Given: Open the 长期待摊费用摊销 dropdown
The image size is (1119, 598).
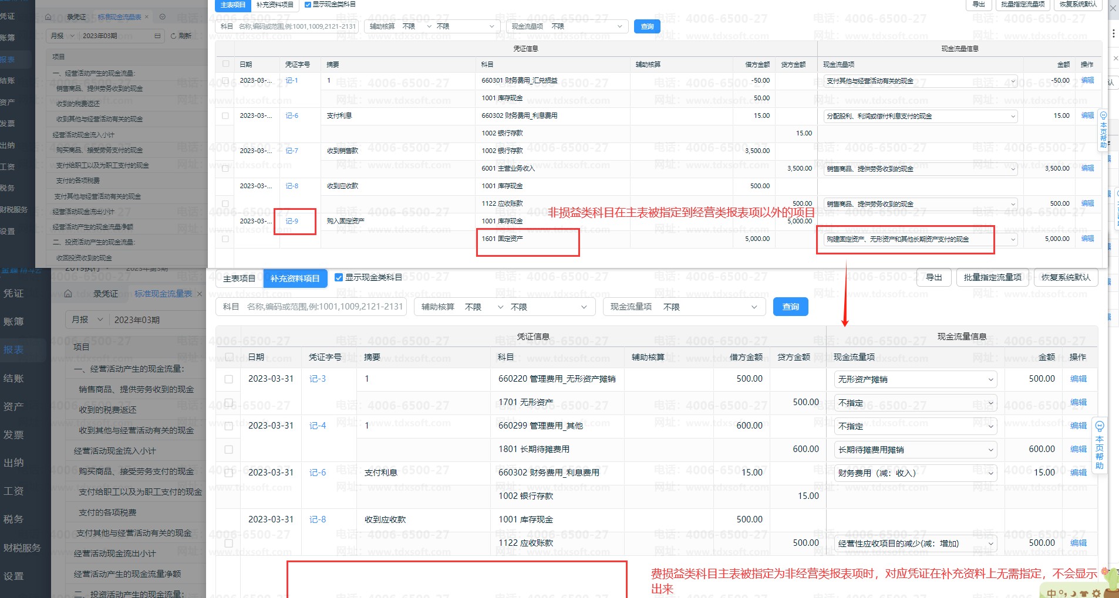Looking at the screenshot, I should (x=991, y=450).
